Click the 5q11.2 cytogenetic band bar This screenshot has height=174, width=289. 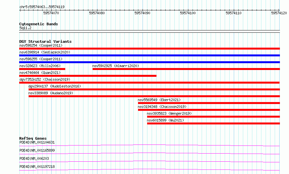[149, 31]
